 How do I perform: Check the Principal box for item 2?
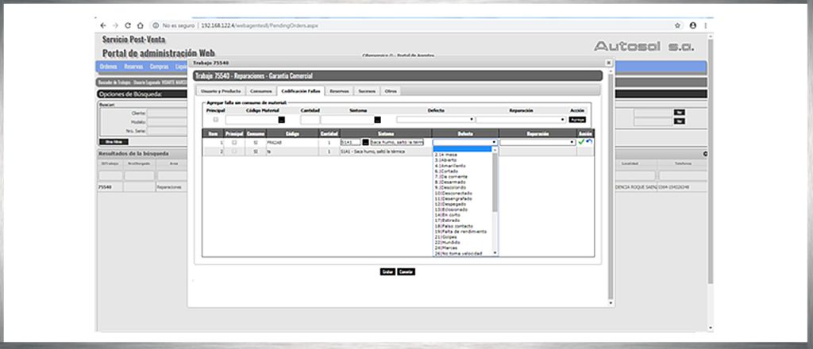(x=233, y=151)
